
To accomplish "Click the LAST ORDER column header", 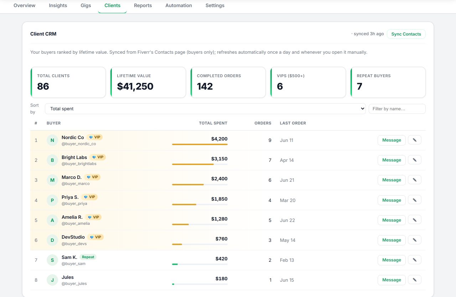I will 293,123.
